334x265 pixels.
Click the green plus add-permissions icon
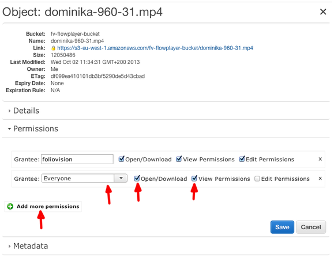click(10, 206)
